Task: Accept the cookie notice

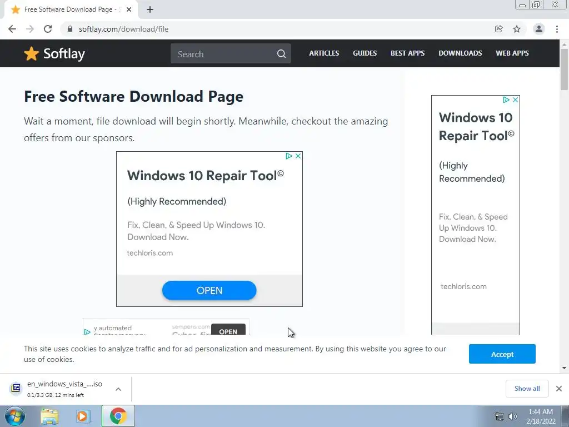Action: click(502, 354)
